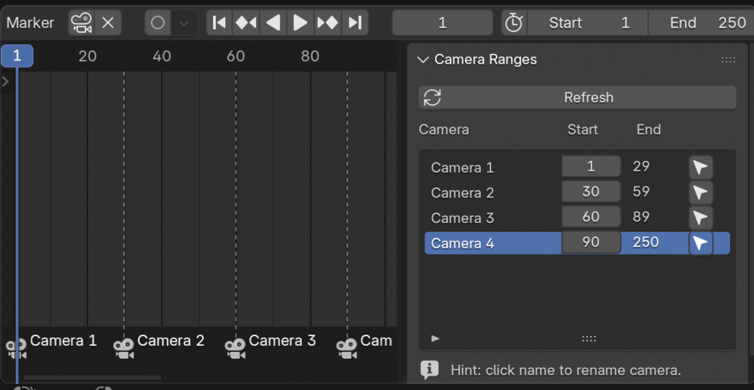Click the bind camera to markers icon
The width and height of the screenshot is (754, 390).
82,22
